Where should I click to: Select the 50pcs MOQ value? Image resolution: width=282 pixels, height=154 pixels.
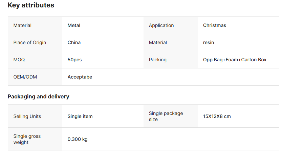74,60
